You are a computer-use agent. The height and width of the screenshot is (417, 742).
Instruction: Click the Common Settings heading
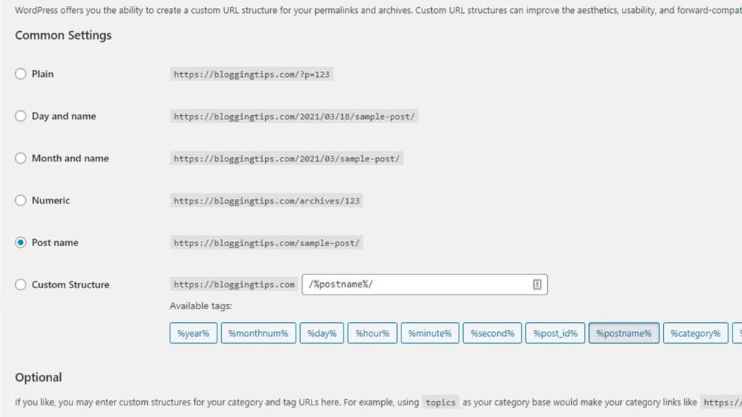point(64,35)
